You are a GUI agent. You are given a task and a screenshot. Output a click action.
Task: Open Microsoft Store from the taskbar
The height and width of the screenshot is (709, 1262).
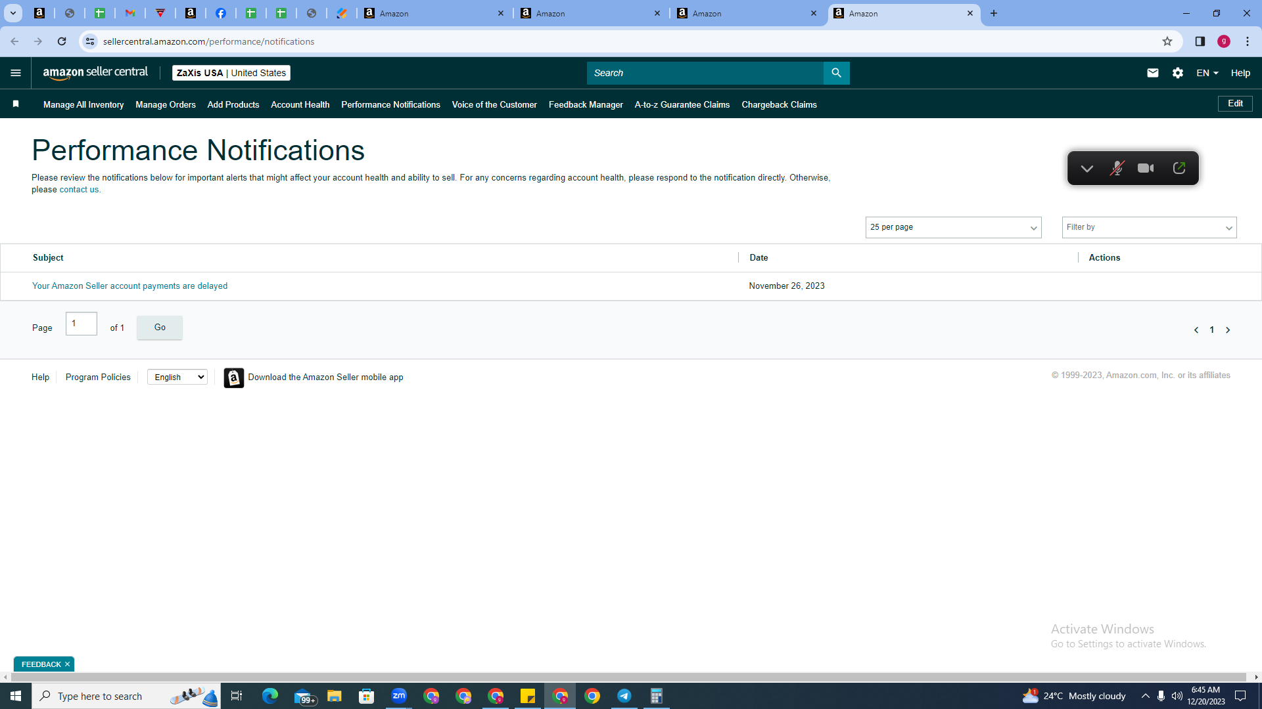tap(367, 696)
